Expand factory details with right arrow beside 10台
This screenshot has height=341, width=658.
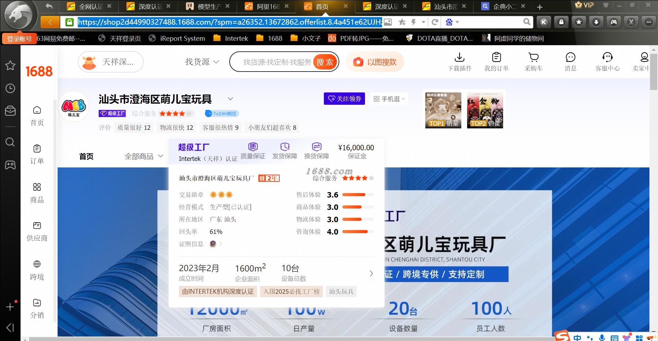pos(371,273)
